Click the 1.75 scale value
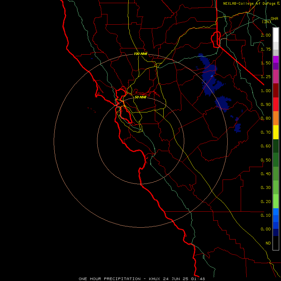The width and height of the screenshot is (281, 281). (x=266, y=49)
